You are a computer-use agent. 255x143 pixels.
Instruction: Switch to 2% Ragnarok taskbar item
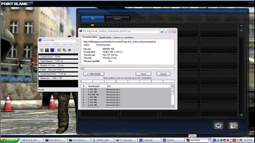coord(126,140)
